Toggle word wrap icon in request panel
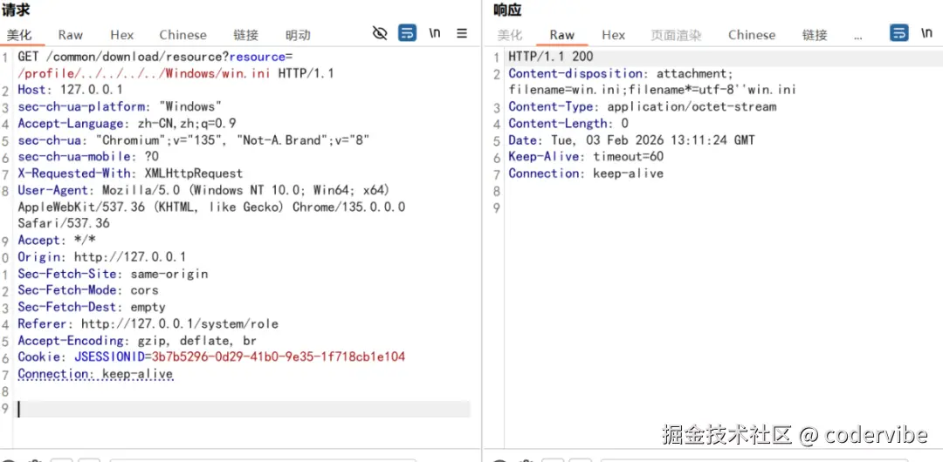The width and height of the screenshot is (943, 462). (407, 32)
